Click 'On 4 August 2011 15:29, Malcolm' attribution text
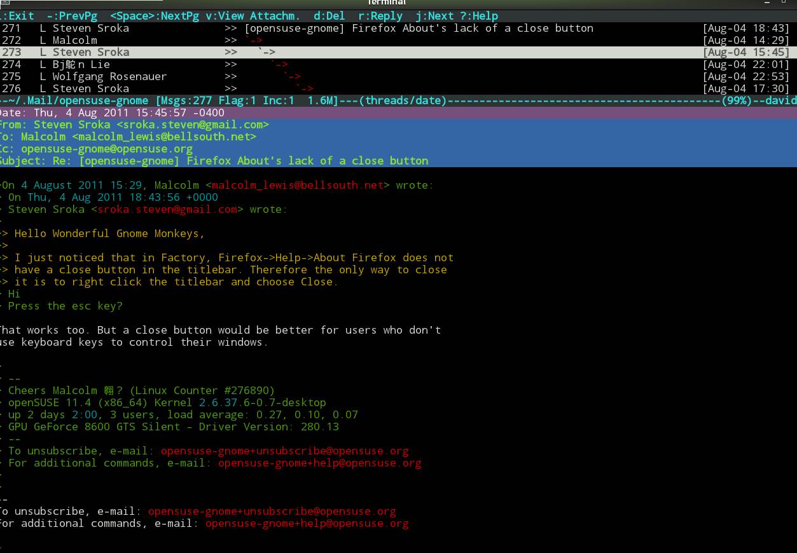This screenshot has height=553, width=797. click(x=100, y=185)
